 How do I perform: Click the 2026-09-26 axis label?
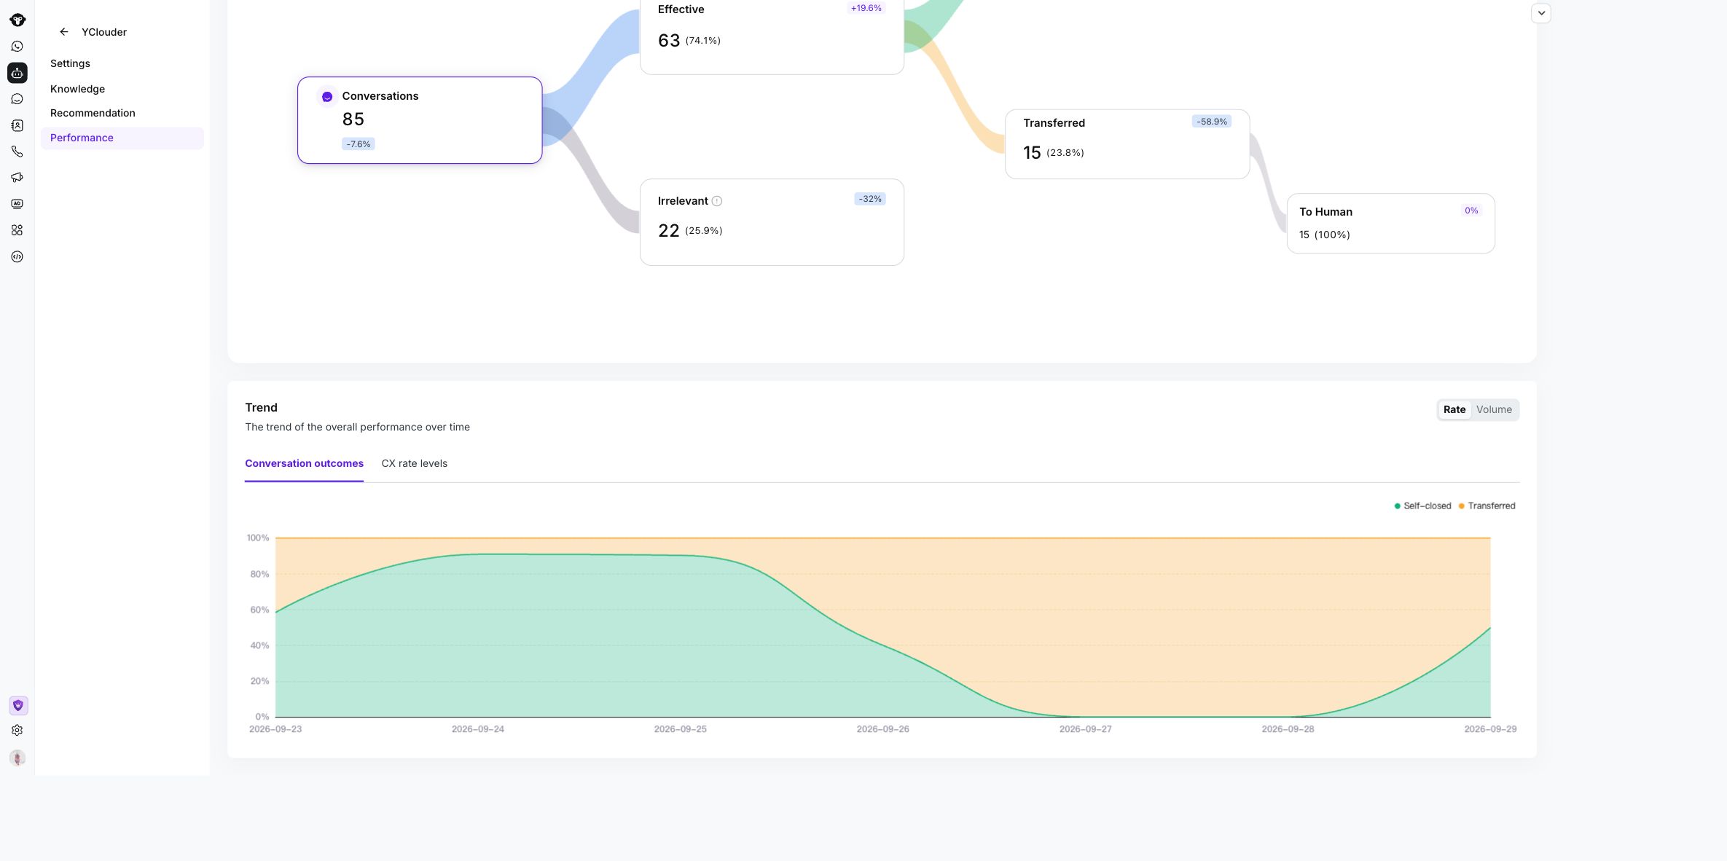click(882, 729)
